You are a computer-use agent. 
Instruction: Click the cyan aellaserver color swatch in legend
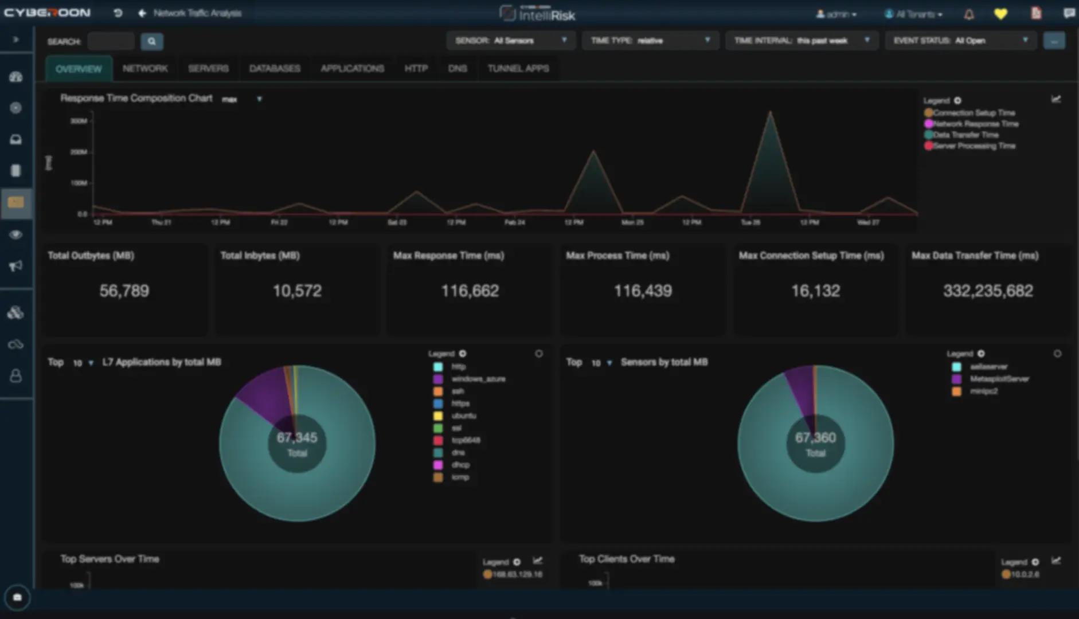(956, 367)
